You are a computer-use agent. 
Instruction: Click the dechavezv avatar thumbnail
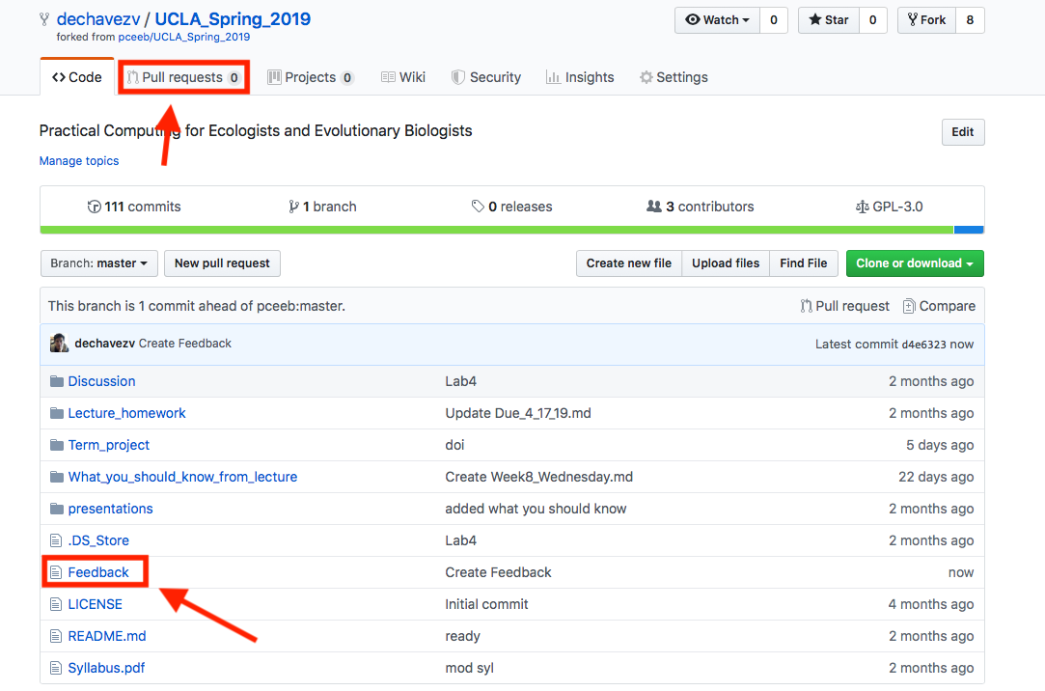[x=59, y=344]
